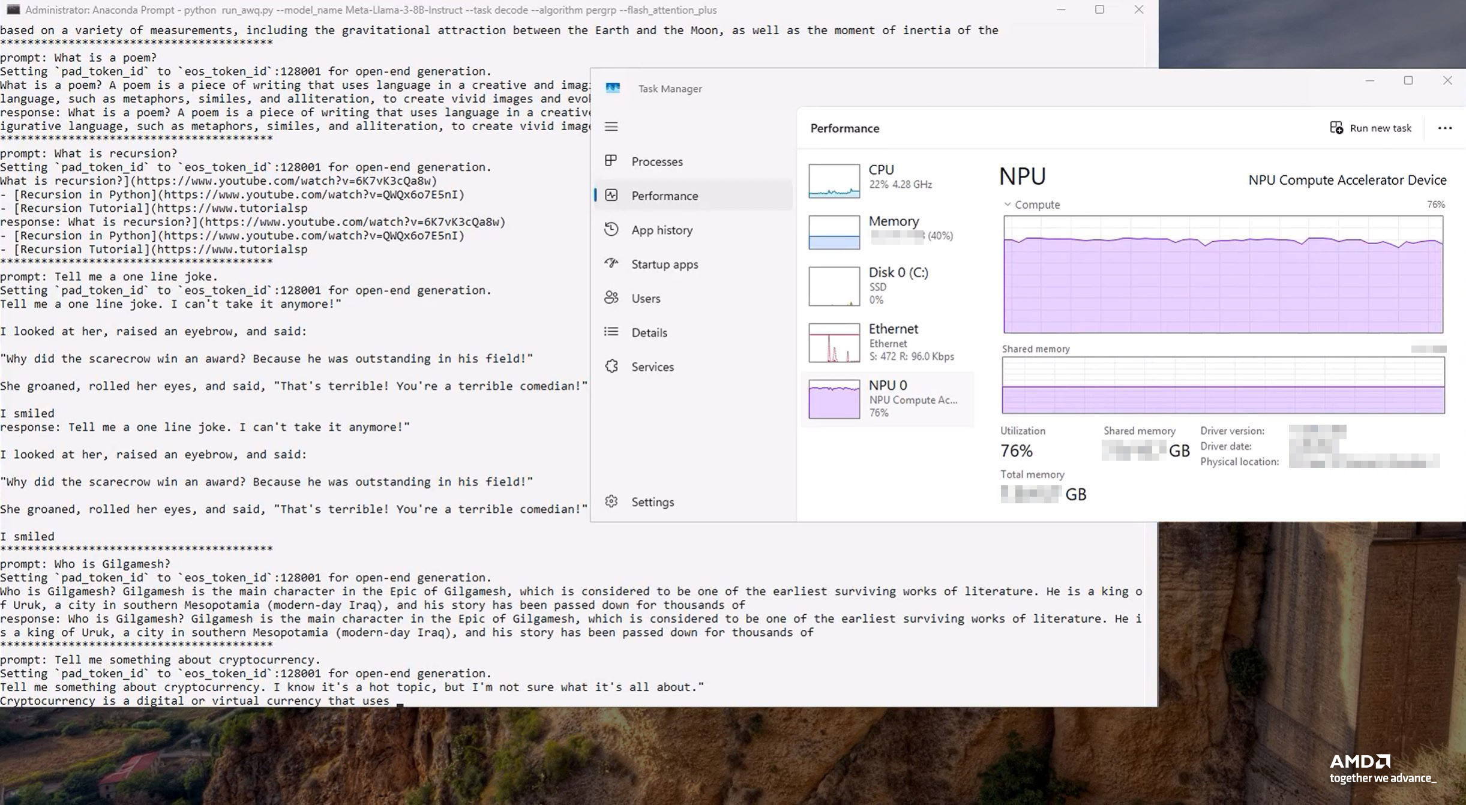Click the hamburger navigation menu icon

click(611, 127)
